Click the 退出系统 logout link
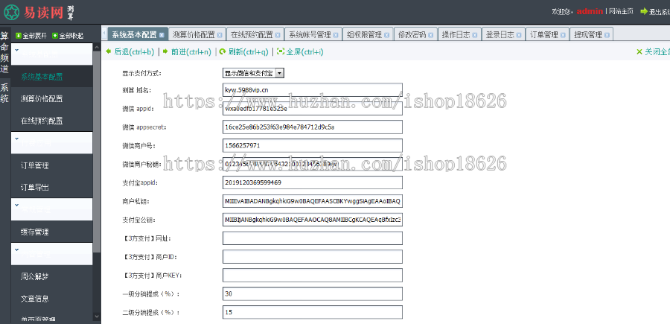Screen dimensions: 670x324 click(x=660, y=12)
